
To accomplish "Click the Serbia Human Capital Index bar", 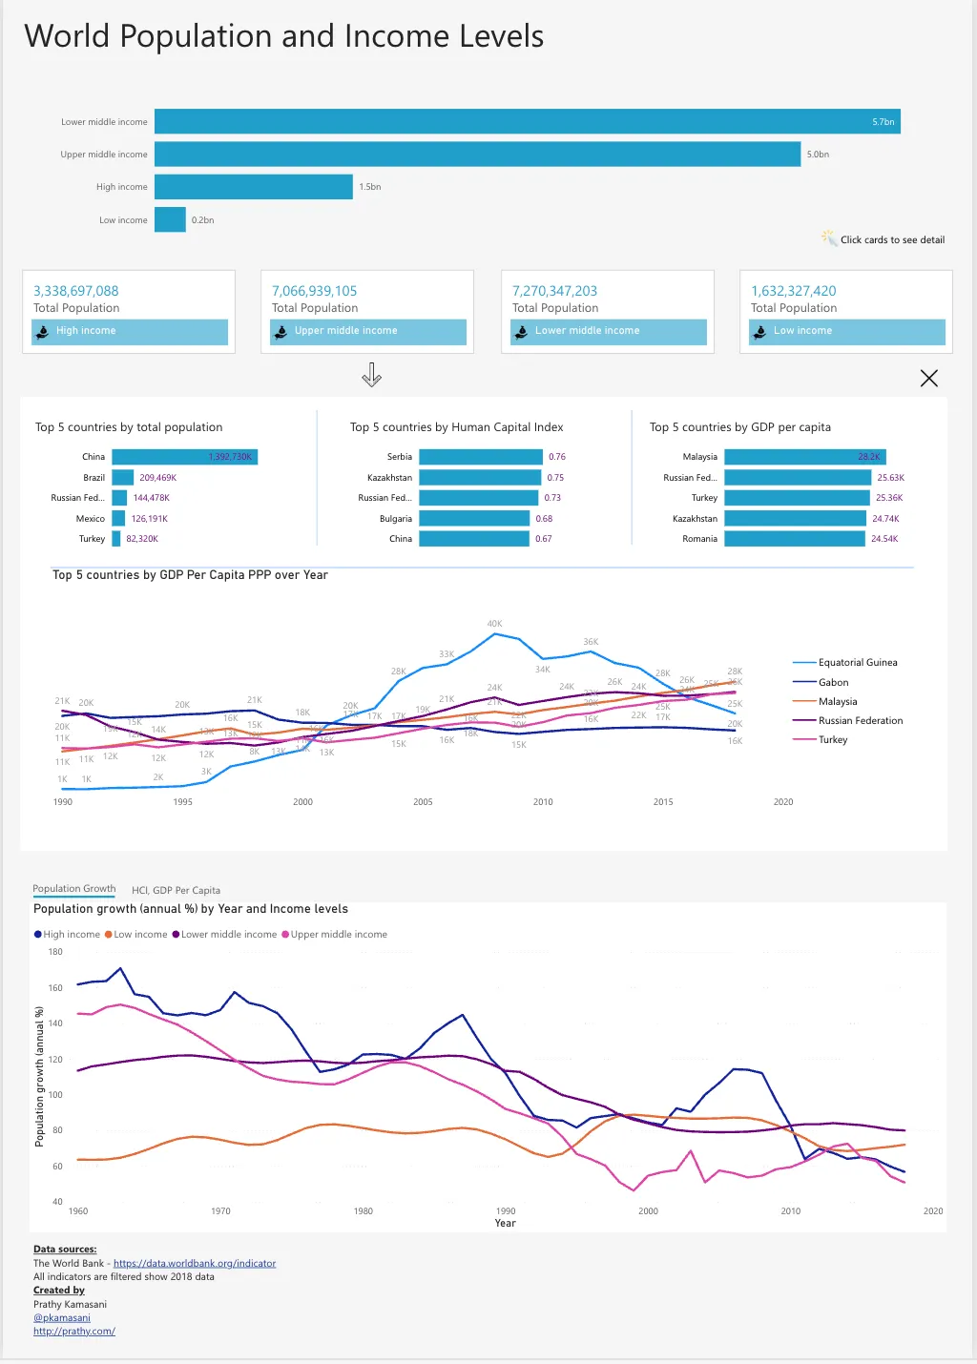I will [481, 457].
